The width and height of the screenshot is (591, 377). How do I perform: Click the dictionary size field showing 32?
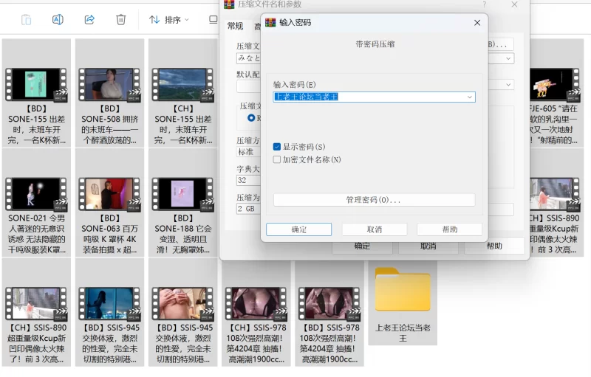coord(248,180)
